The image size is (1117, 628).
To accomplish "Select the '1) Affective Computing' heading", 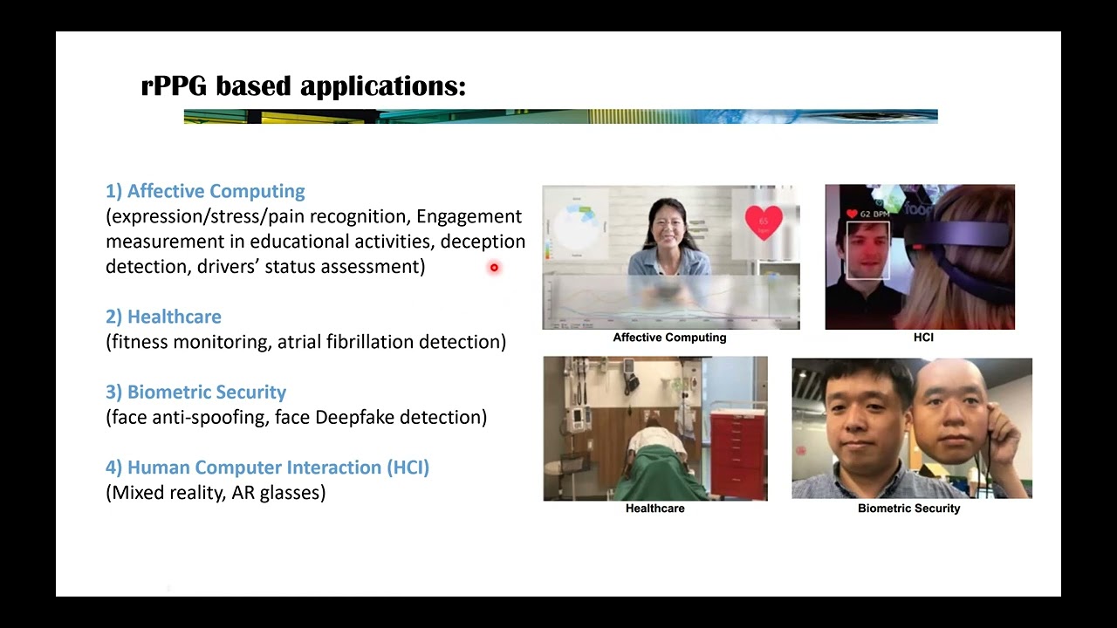I will point(205,191).
